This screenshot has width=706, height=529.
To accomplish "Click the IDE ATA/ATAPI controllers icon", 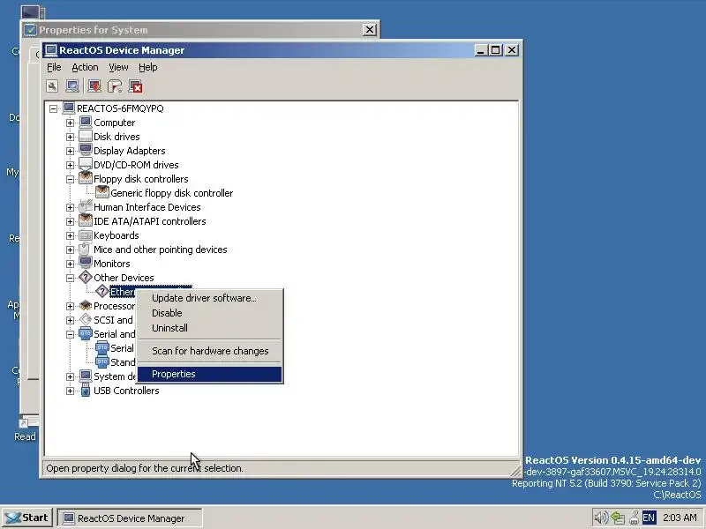I will [x=85, y=221].
